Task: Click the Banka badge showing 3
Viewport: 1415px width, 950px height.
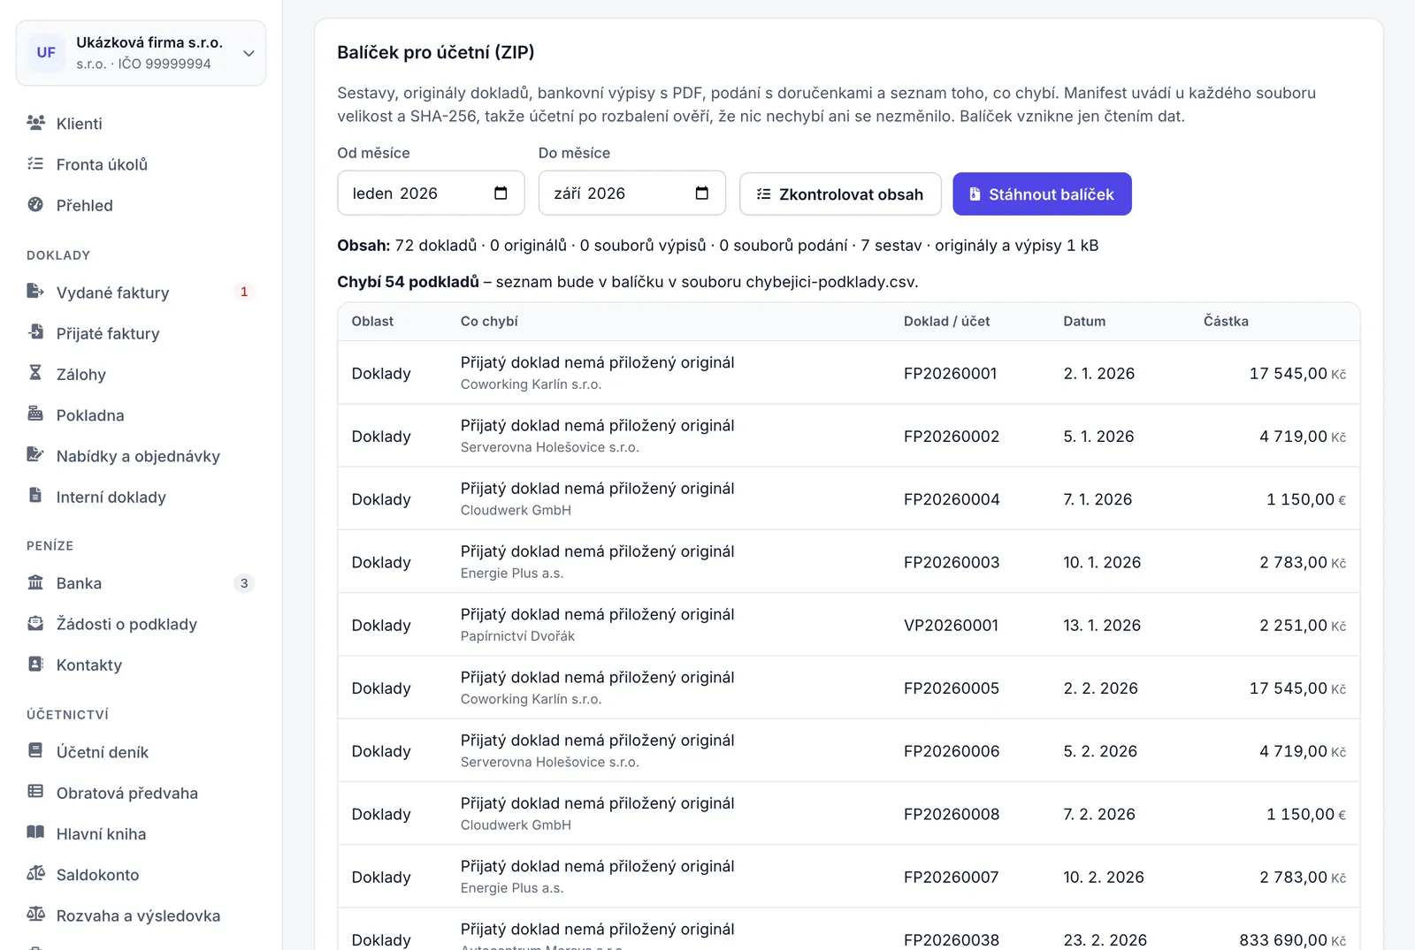Action: pyautogui.click(x=244, y=583)
